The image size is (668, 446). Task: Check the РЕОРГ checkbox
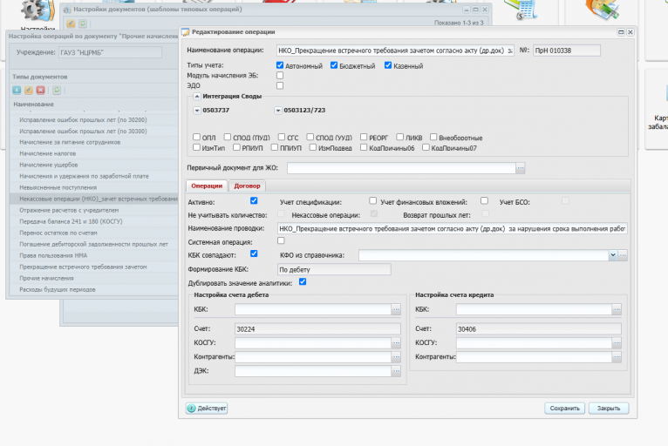[364, 137]
